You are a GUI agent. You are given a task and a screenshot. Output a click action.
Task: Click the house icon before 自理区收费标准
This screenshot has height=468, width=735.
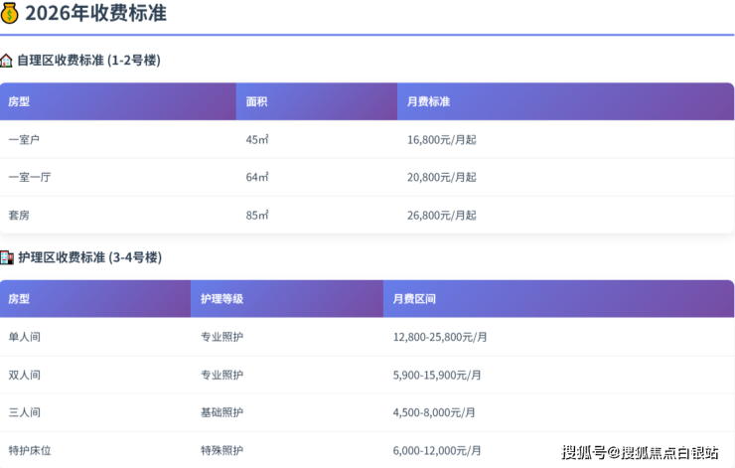pyautogui.click(x=7, y=60)
